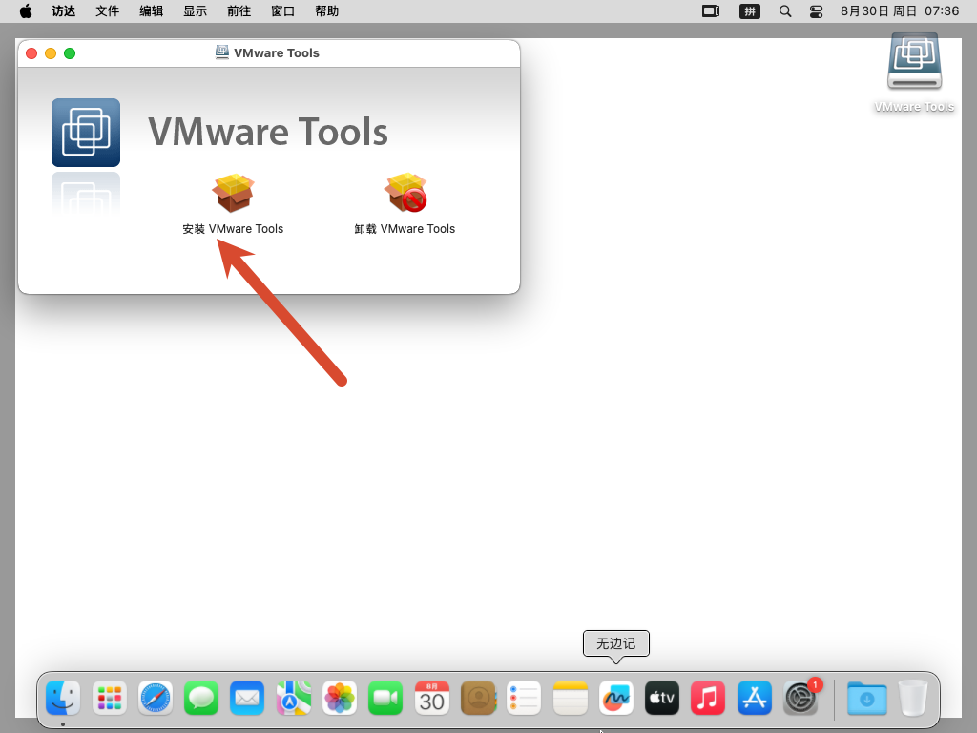The image size is (977, 733).
Task: Open the 帮助 menu
Action: [326, 11]
